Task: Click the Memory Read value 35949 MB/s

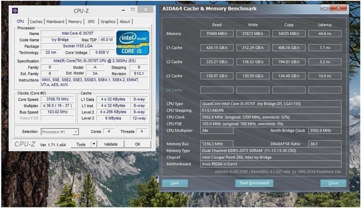Action: pyautogui.click(x=217, y=33)
